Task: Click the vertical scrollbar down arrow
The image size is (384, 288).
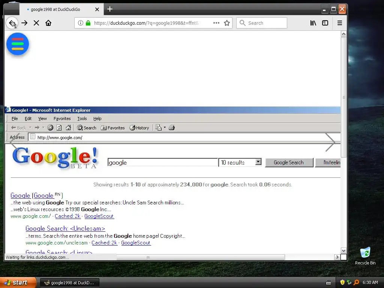Action: click(x=343, y=251)
